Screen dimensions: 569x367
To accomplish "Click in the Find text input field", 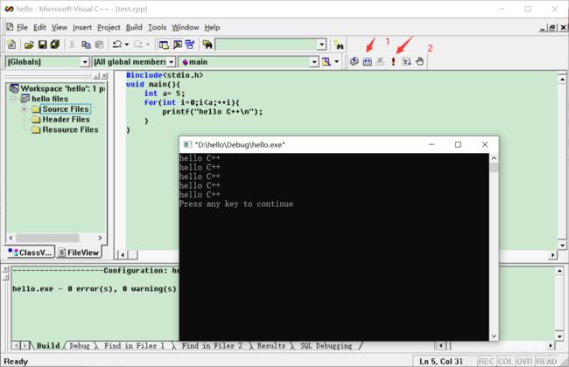I will [266, 45].
